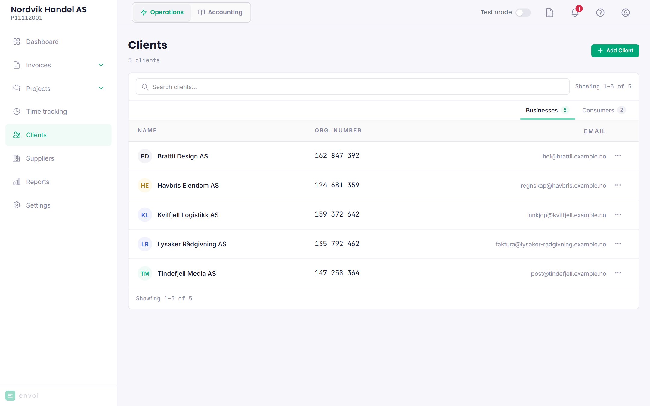Open Reports in sidebar
This screenshot has height=406, width=650.
pos(58,182)
